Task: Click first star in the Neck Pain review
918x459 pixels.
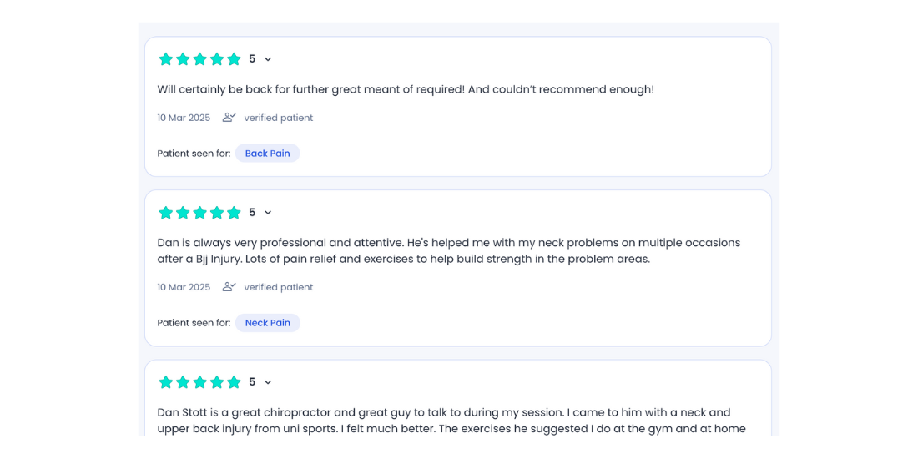Action: click(166, 213)
